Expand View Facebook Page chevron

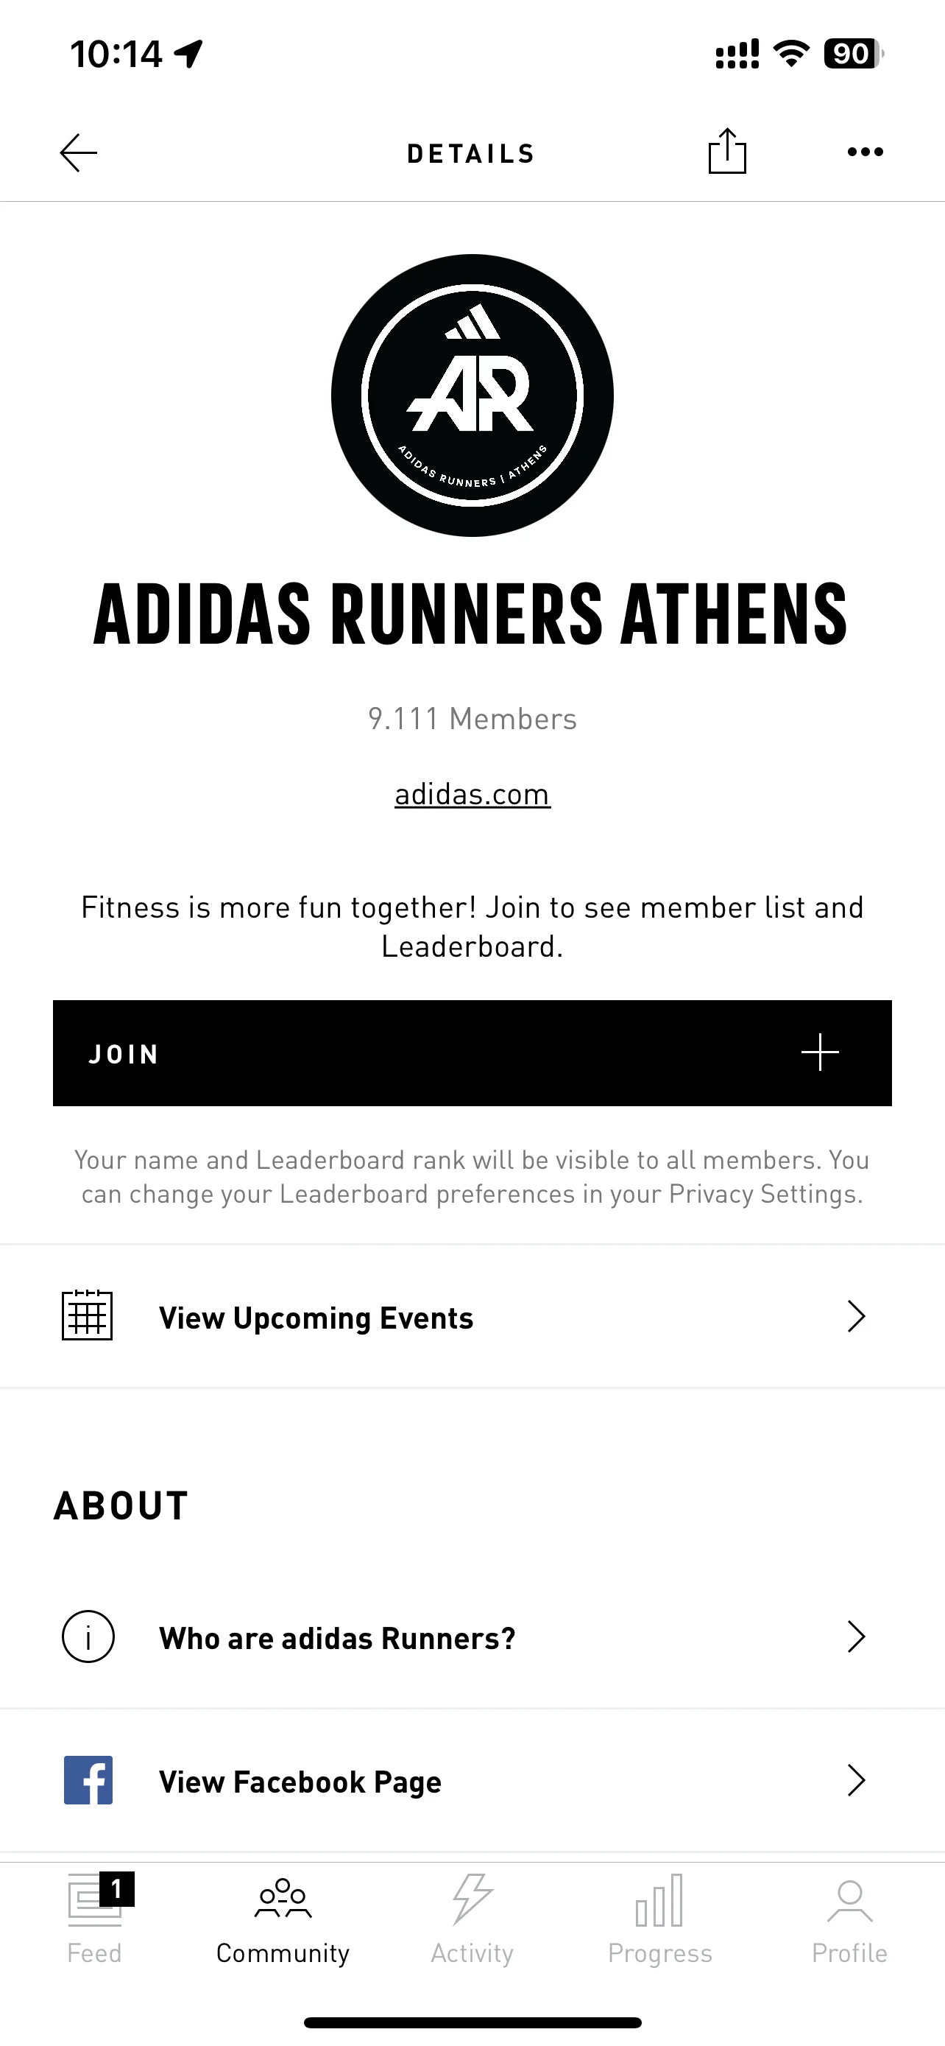(855, 1780)
